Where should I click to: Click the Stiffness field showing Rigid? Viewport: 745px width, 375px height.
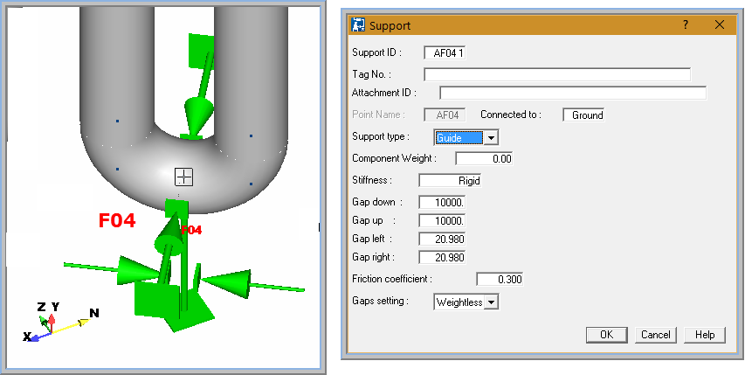pos(450,181)
